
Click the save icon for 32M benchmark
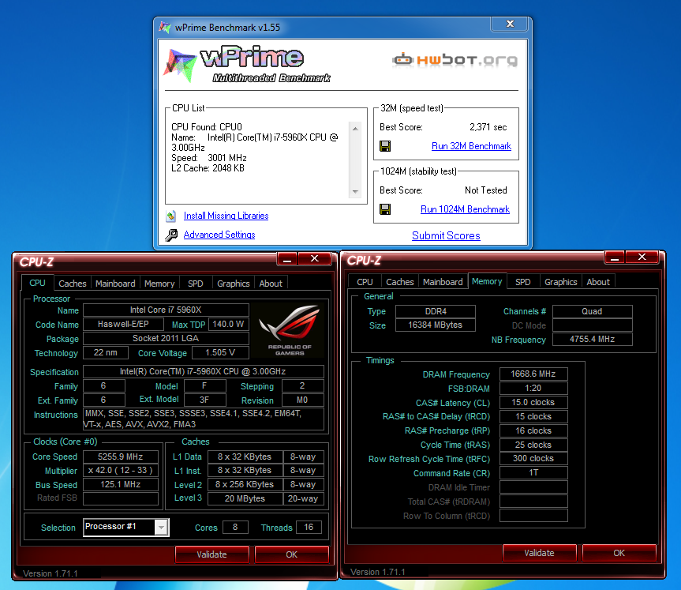pyautogui.click(x=385, y=146)
